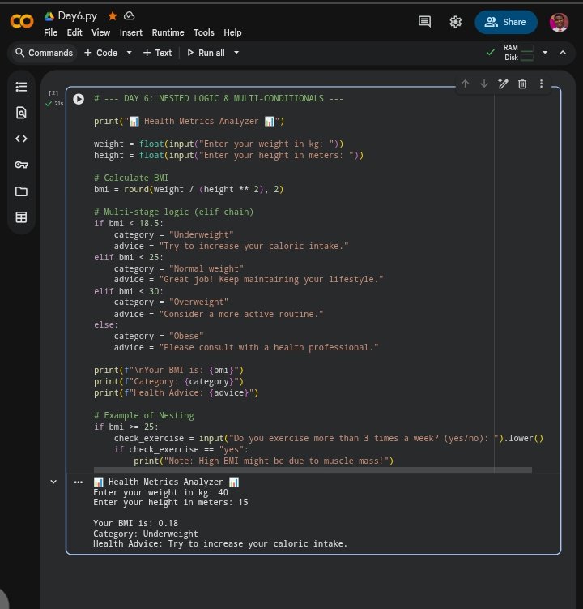Collapse the cell output chevron

(x=53, y=482)
